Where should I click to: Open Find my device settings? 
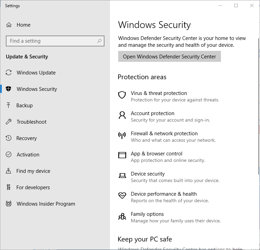[55, 171]
